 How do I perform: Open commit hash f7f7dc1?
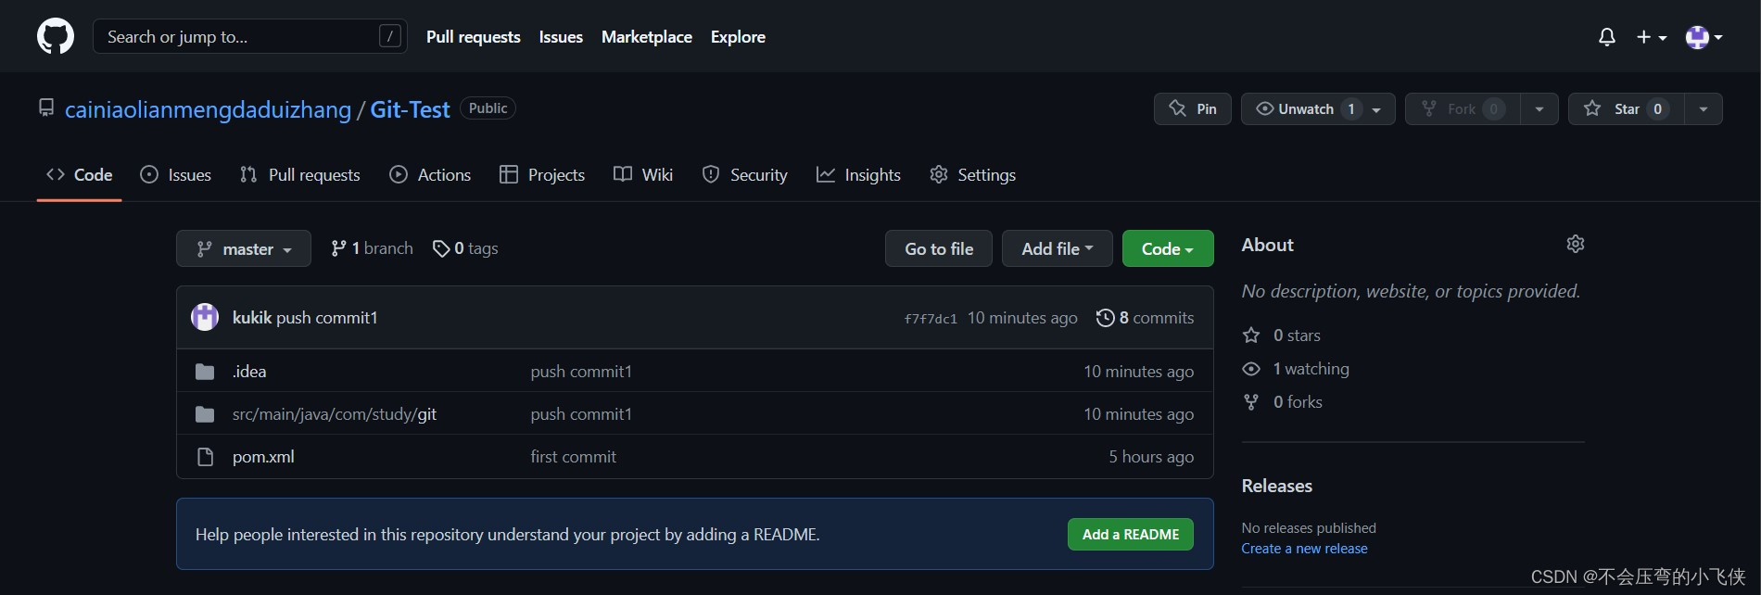pos(931,319)
